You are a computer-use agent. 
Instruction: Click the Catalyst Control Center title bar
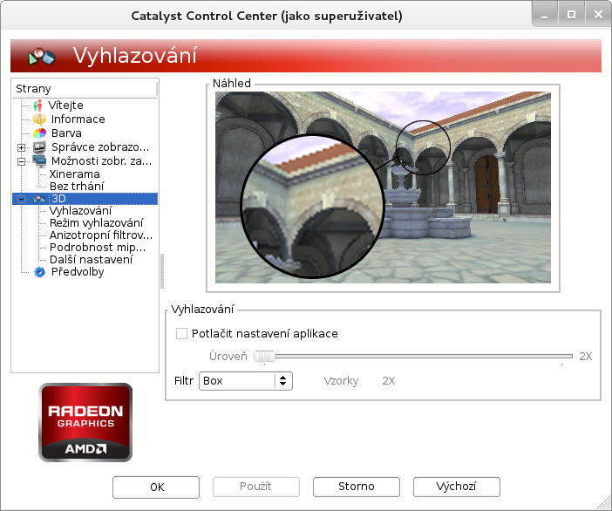[x=267, y=16]
